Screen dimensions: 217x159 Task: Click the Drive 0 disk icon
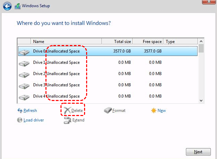click(24, 52)
